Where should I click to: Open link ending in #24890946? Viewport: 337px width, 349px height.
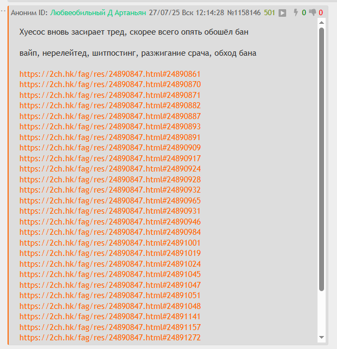(x=110, y=222)
